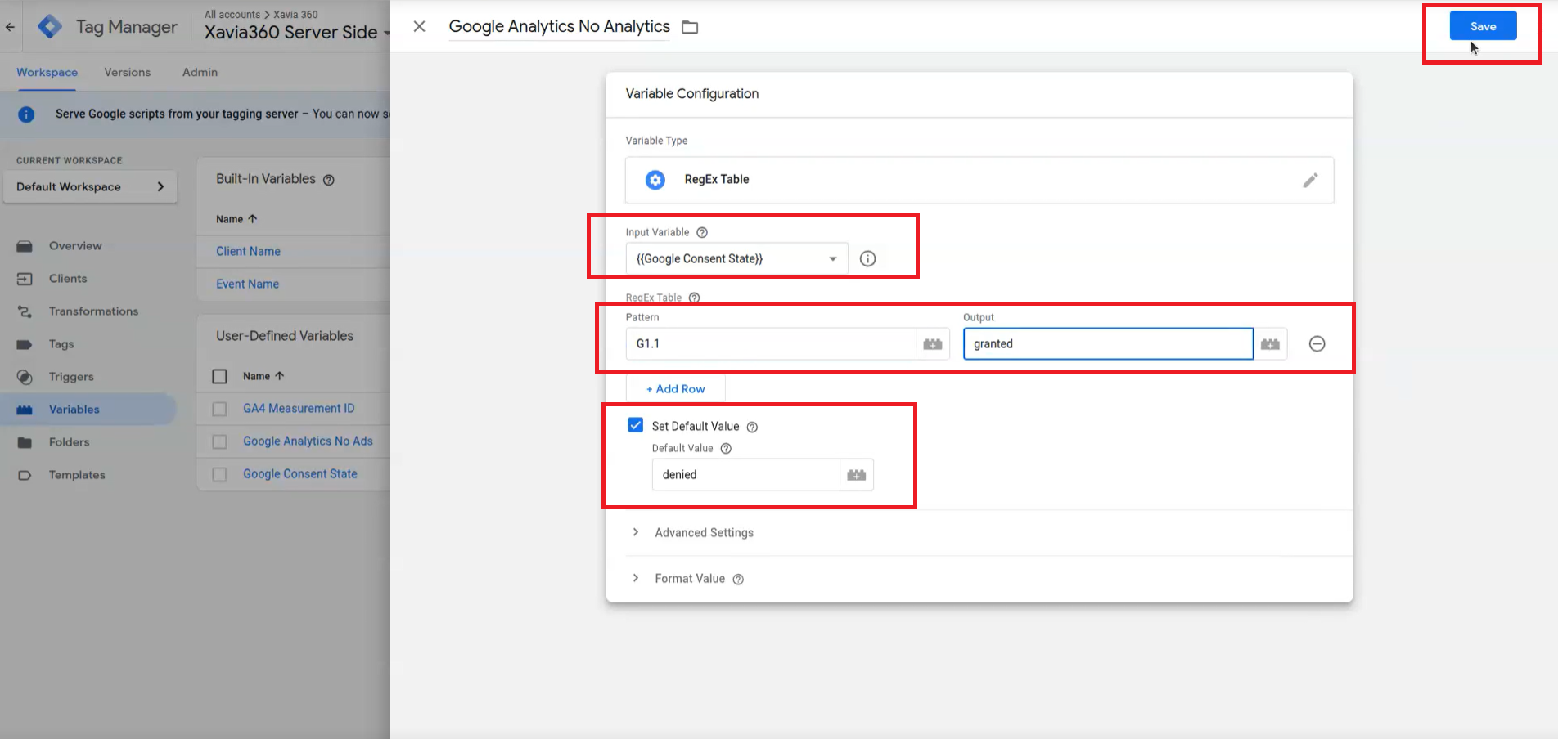Edit the variable name Google Analytics No Analytics
The height and width of the screenshot is (739, 1558).
(x=560, y=26)
